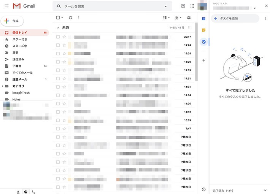The width and height of the screenshot is (270, 194).
Task: Open 未読 section options menu
Action: coord(189,27)
